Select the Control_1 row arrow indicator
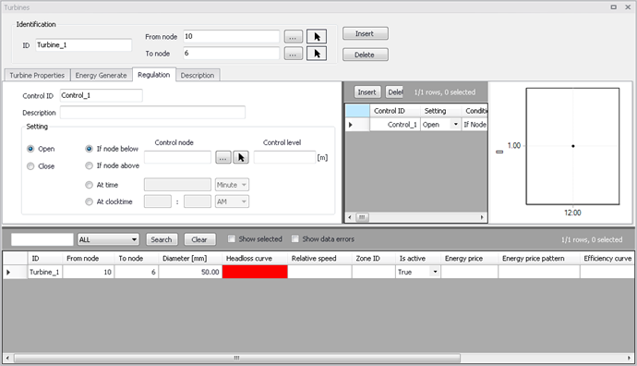 pos(351,125)
